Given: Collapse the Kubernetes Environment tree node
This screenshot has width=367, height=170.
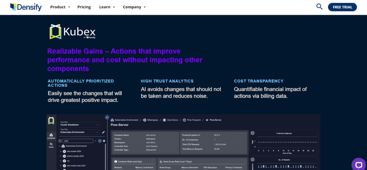Looking at the screenshot, I should point(59,146).
